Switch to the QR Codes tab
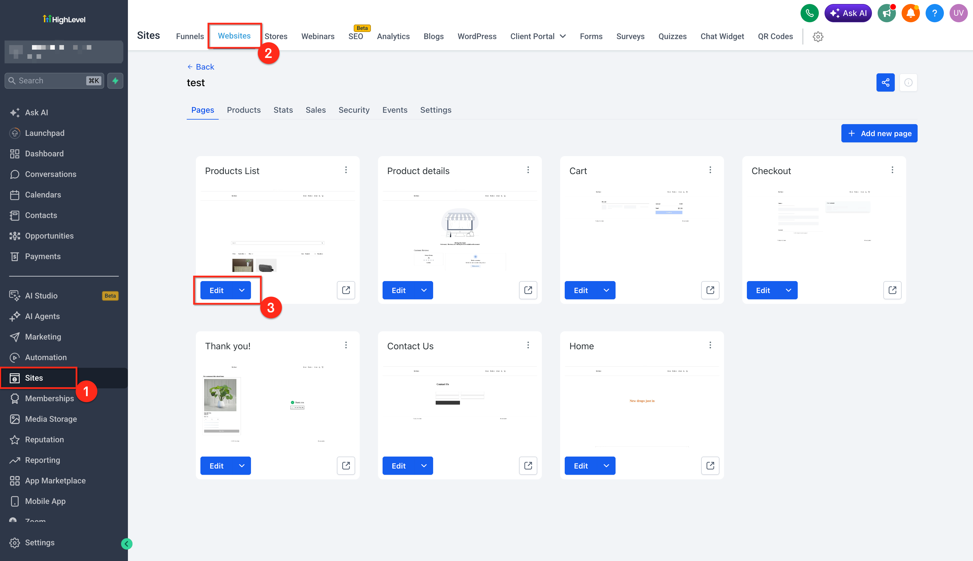 point(775,36)
